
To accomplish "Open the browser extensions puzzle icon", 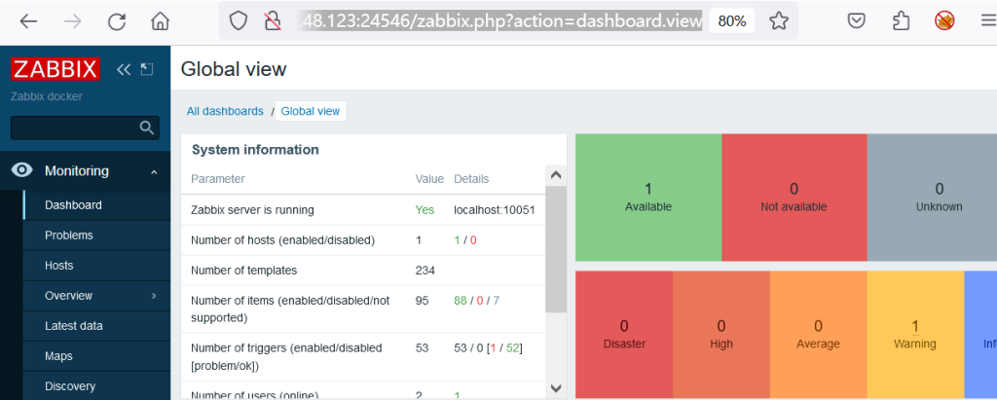I will pyautogui.click(x=901, y=21).
